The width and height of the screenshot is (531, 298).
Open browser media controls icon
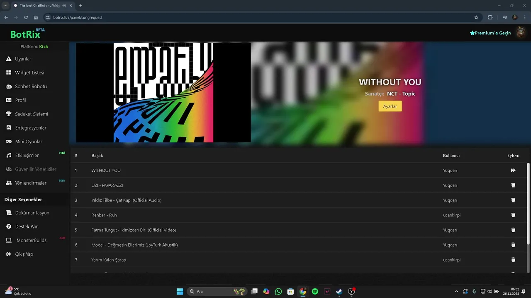click(x=505, y=17)
